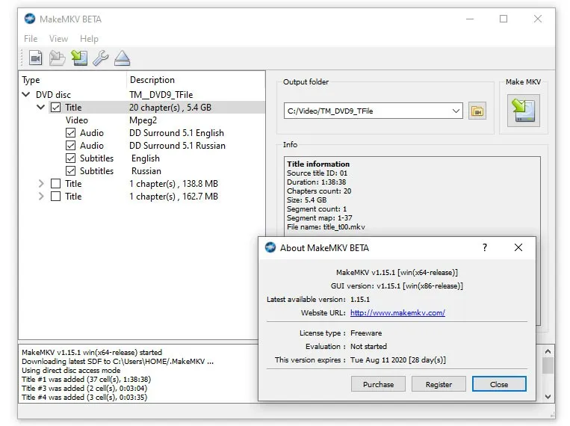Open Preferences with the wrench icon
This screenshot has height=426, width=570.
click(100, 58)
